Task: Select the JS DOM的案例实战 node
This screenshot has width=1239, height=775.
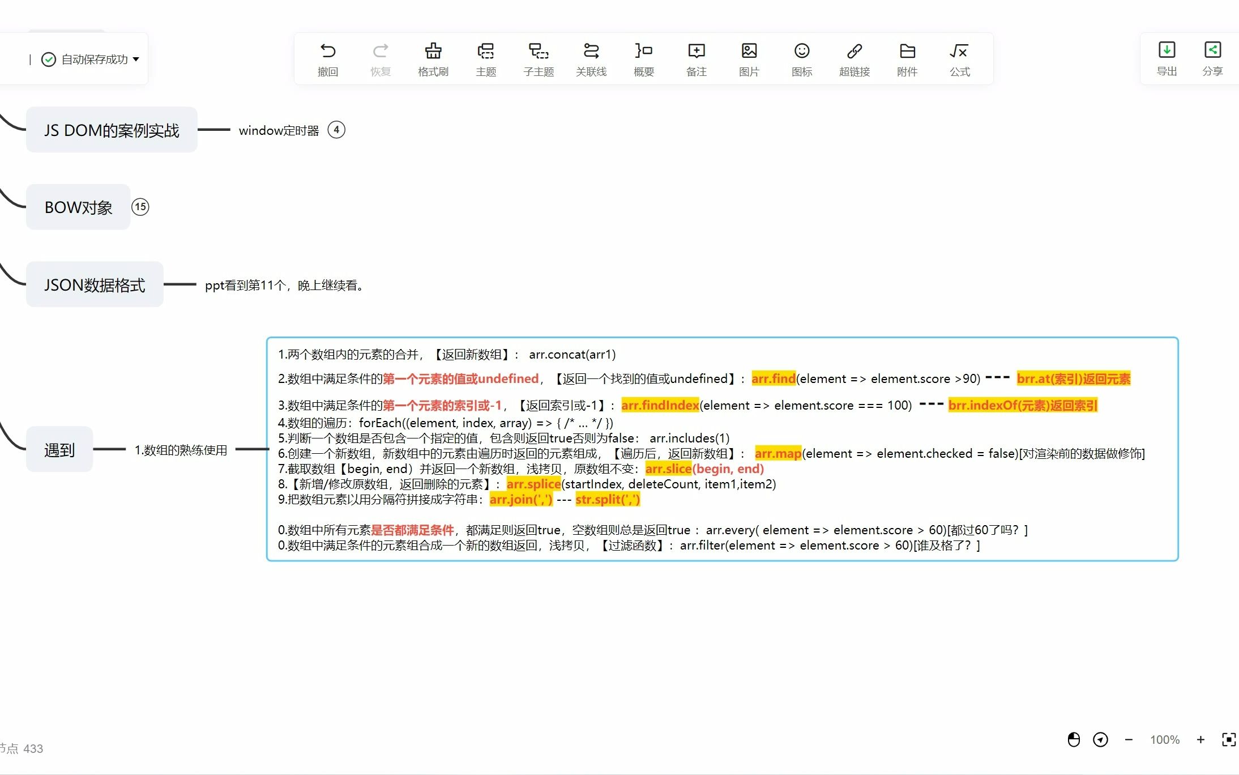Action: [112, 130]
